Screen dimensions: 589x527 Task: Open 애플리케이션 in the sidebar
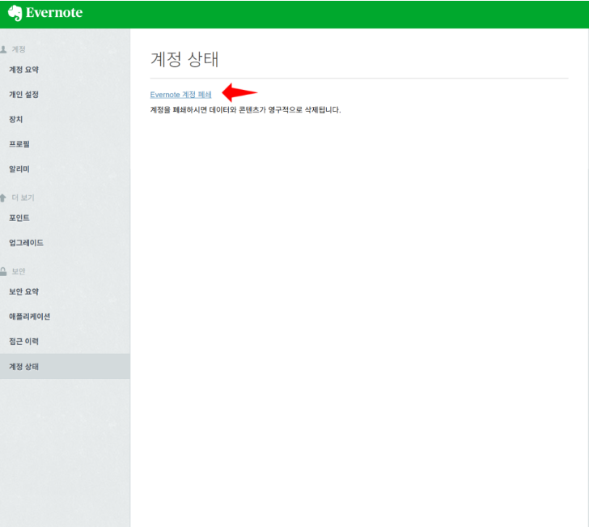[x=29, y=317]
